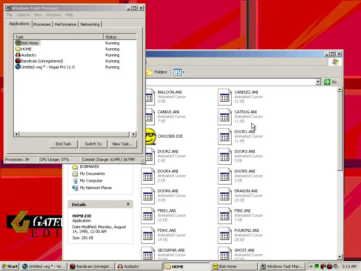The width and height of the screenshot is (361, 271).
Task: Select the FISH1.ANI file icon
Action: click(x=148, y=235)
